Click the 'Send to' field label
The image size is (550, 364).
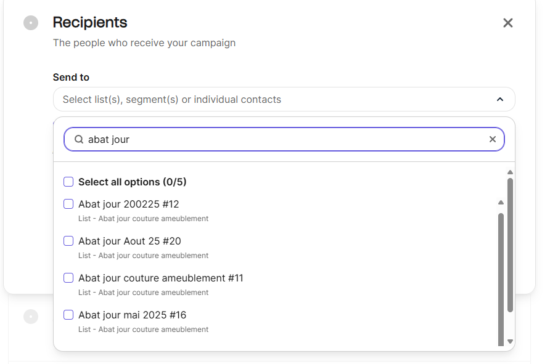(x=71, y=77)
